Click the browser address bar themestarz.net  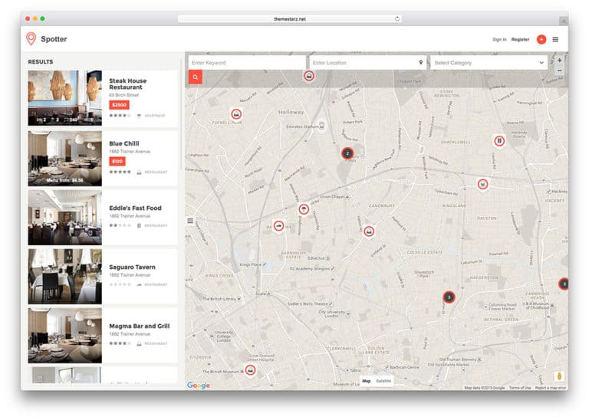point(290,18)
